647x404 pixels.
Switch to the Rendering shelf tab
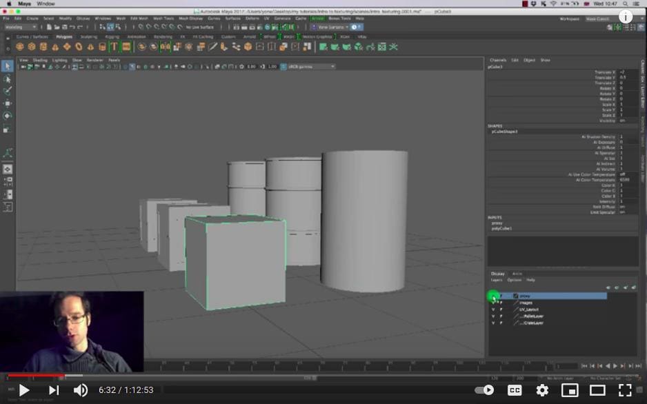[x=163, y=37]
